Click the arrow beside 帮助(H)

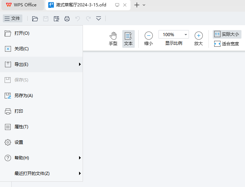click(x=80, y=158)
